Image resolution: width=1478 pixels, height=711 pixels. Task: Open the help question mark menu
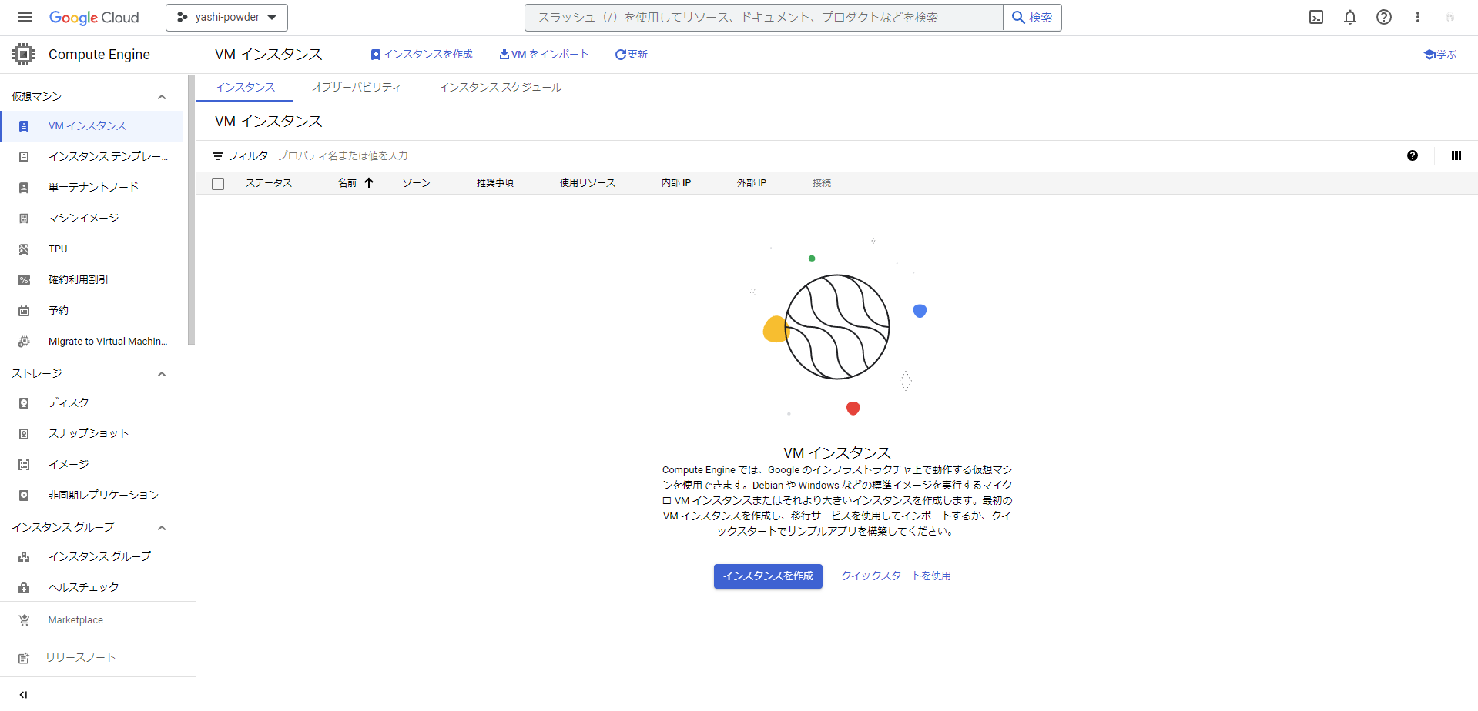[1384, 17]
